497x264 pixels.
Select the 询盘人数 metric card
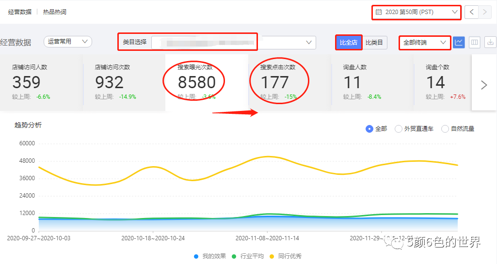[x=372, y=82]
